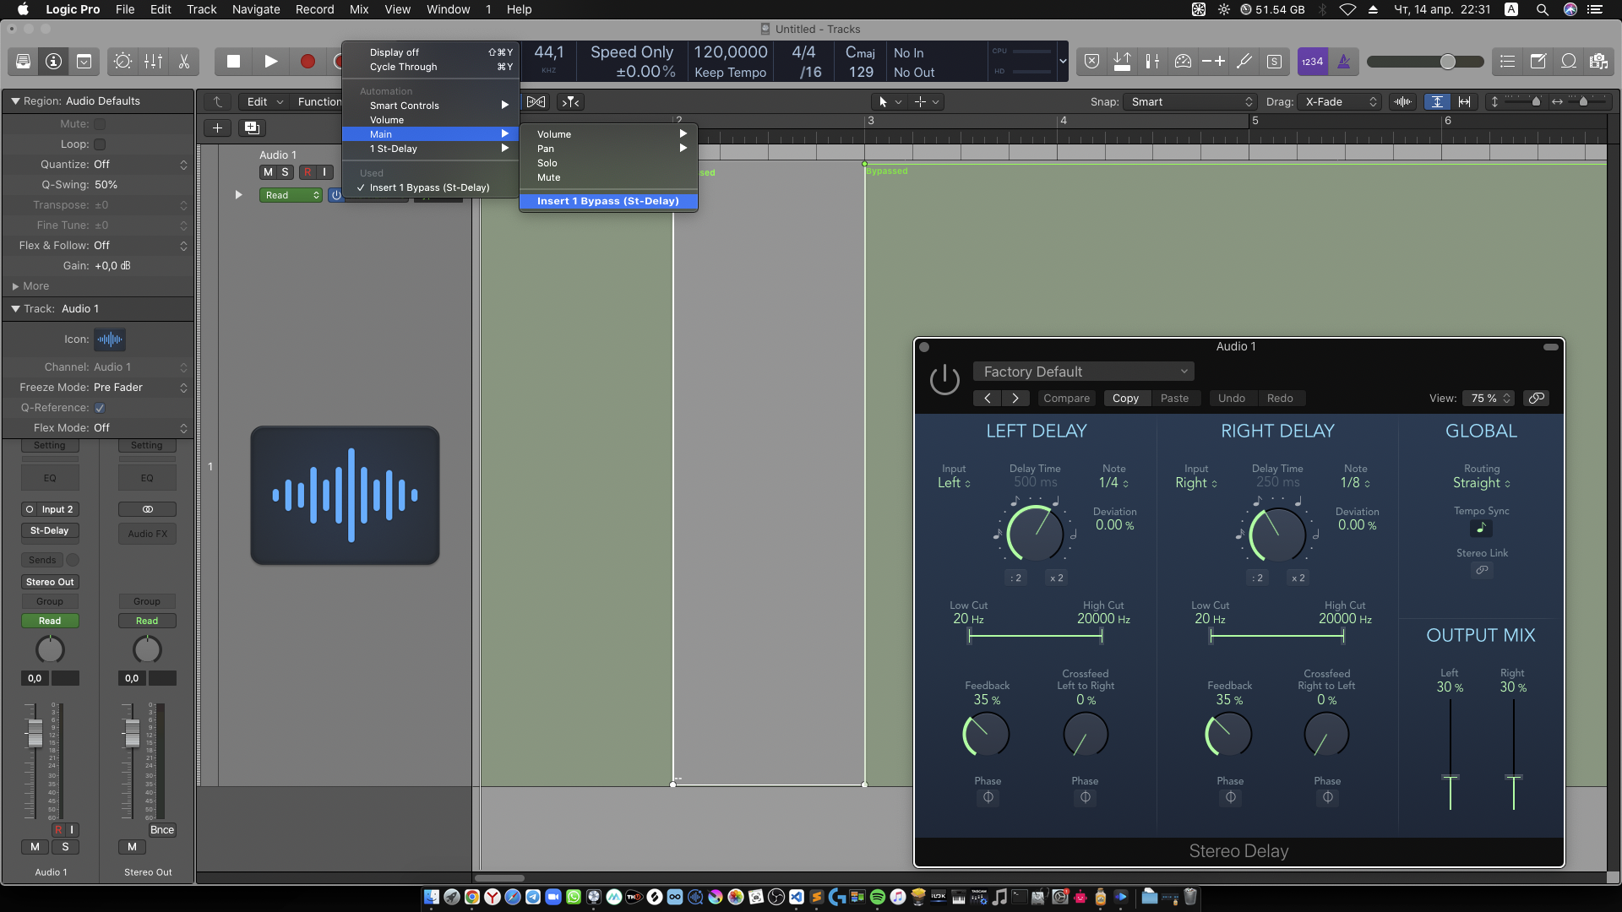This screenshot has height=912, width=1622.
Task: Choose Insert 1 Bypass (St-Delay) in submenu
Action: tap(608, 201)
